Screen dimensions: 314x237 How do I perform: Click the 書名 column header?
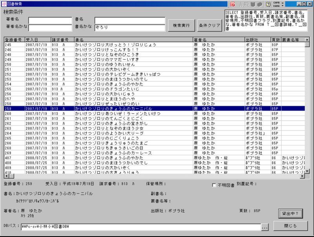point(133,40)
